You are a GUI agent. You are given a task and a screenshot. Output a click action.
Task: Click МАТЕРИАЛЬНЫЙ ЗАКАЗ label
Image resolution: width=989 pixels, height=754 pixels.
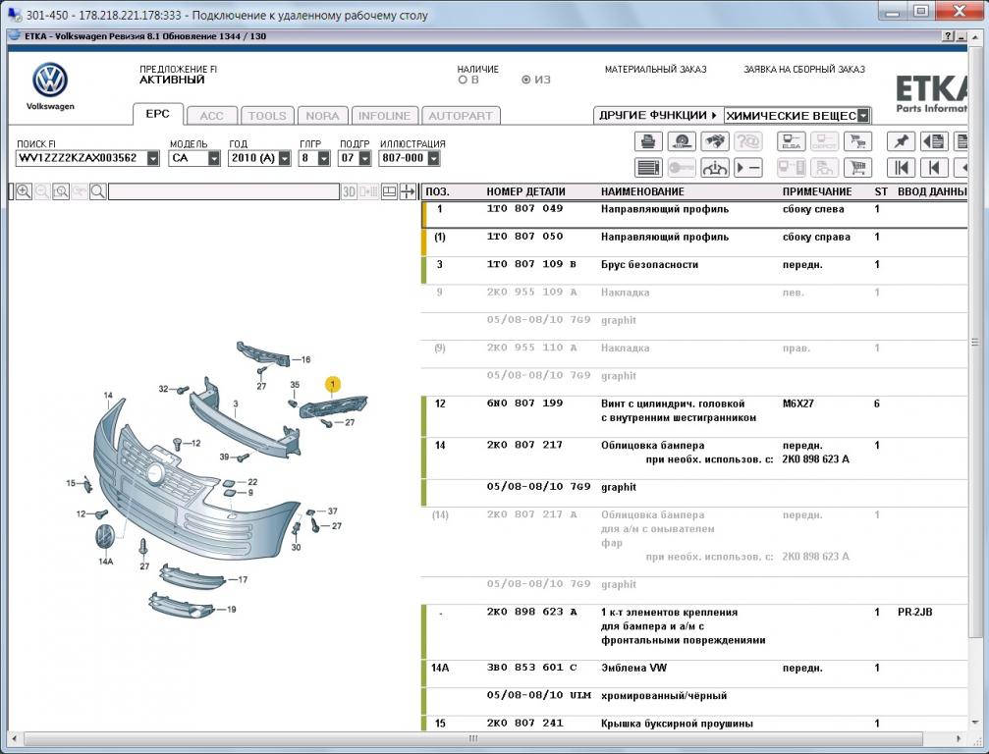655,70
